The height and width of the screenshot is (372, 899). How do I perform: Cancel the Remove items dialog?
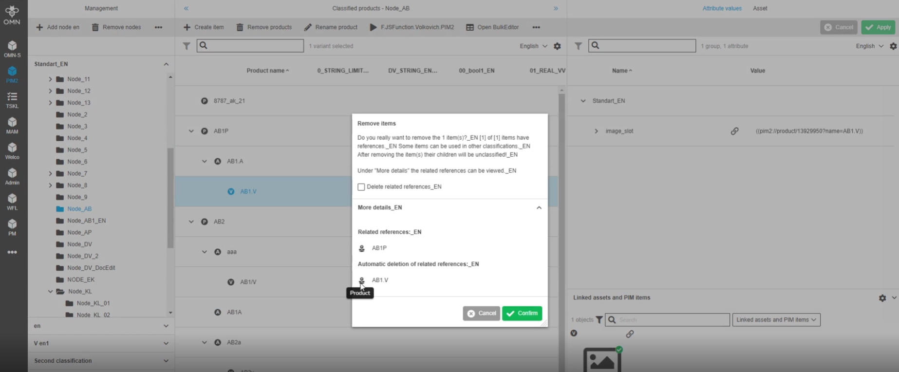(481, 313)
